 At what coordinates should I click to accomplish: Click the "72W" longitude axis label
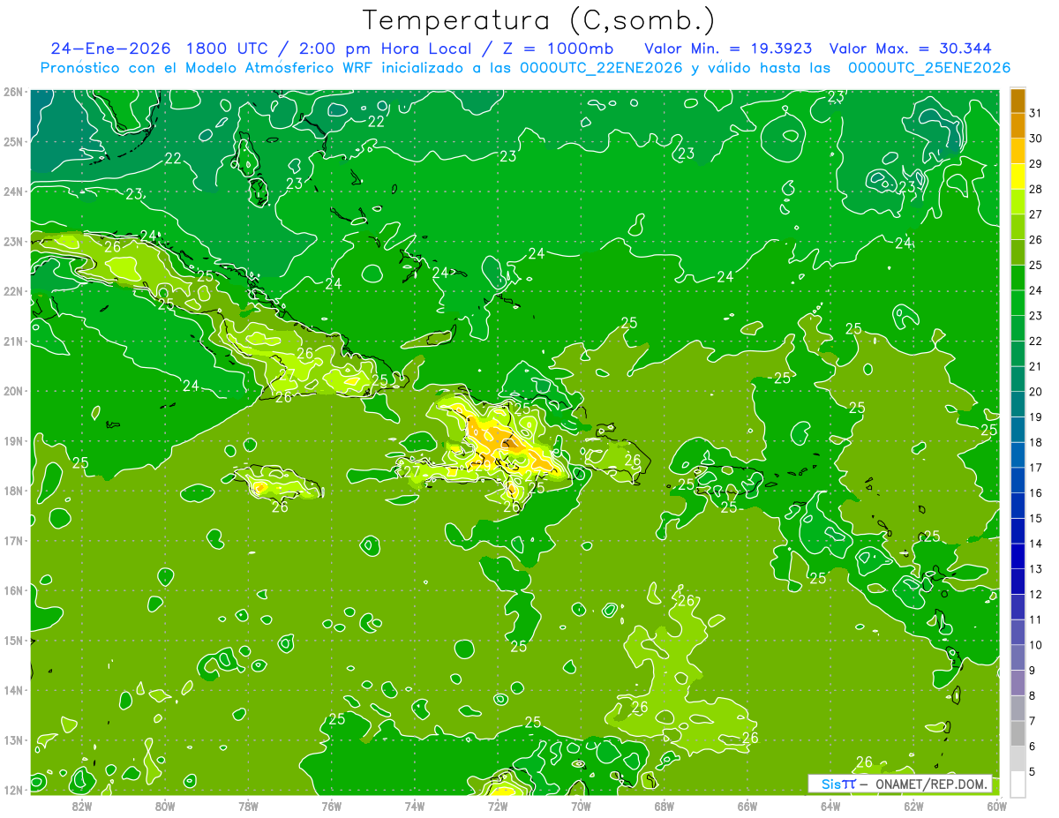498,805
